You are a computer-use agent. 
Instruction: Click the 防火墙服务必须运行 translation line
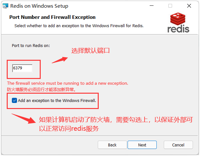click(x=41, y=90)
